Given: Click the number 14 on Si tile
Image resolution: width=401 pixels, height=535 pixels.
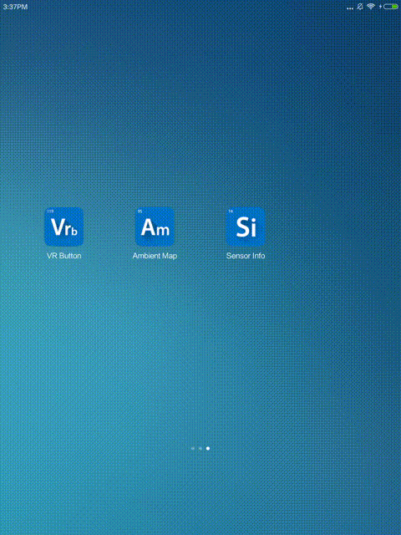Looking at the screenshot, I should (231, 211).
